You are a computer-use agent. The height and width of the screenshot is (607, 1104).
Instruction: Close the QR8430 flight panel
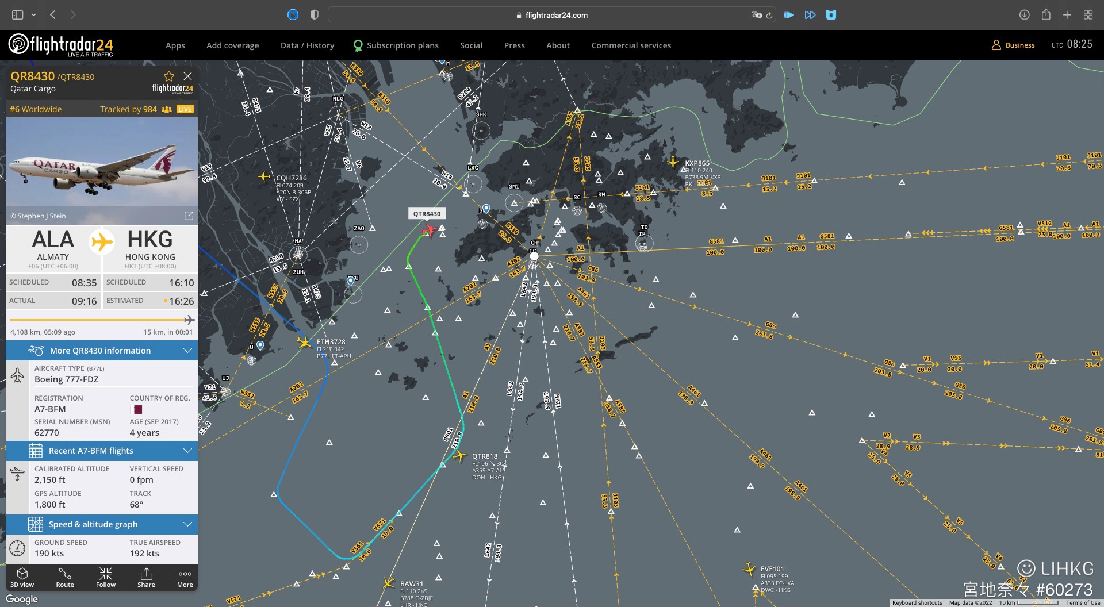(x=187, y=76)
